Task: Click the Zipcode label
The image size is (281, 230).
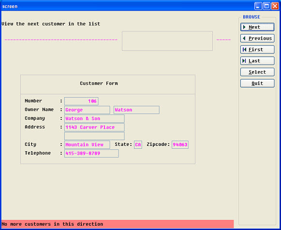Action: pos(158,144)
